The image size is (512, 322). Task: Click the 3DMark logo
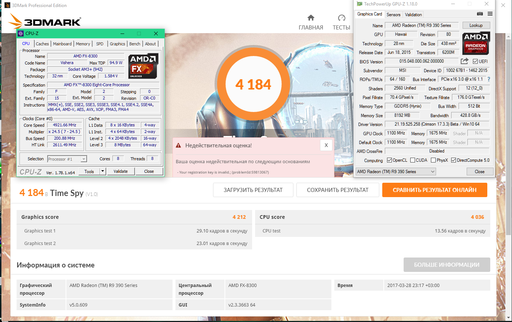point(45,21)
